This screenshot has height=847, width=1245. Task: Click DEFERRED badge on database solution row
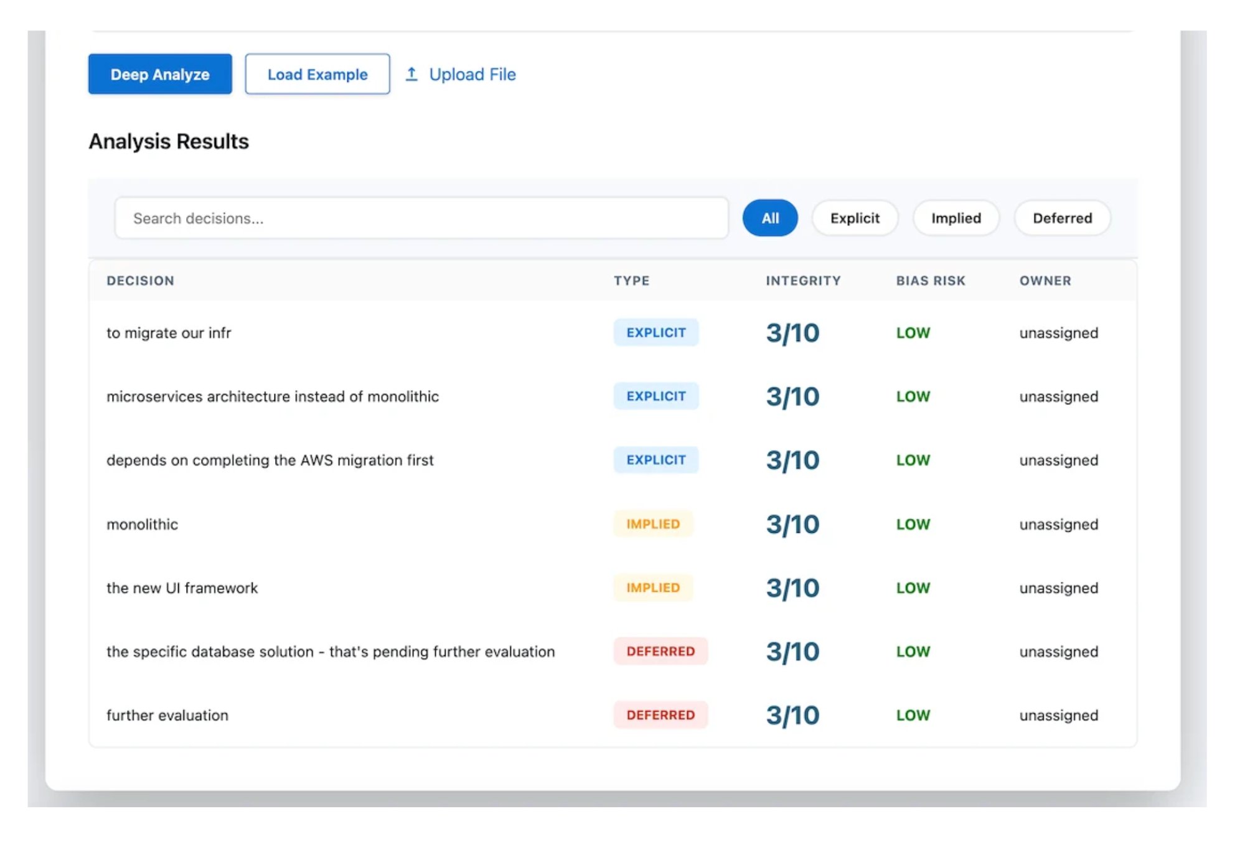pyautogui.click(x=660, y=652)
